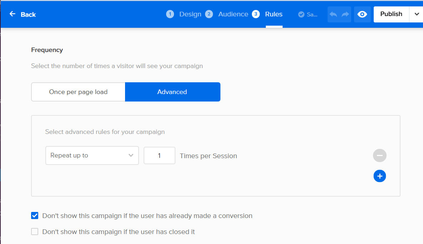Click the Design step number 1 badge

(170, 14)
